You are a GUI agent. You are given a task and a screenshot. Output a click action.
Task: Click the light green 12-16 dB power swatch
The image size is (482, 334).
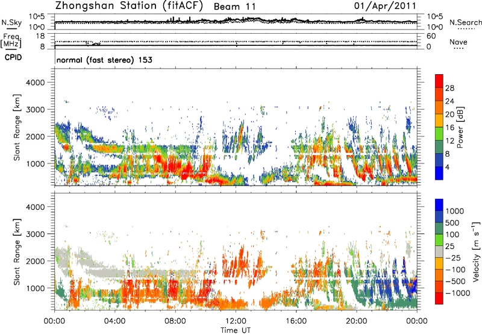coord(439,133)
